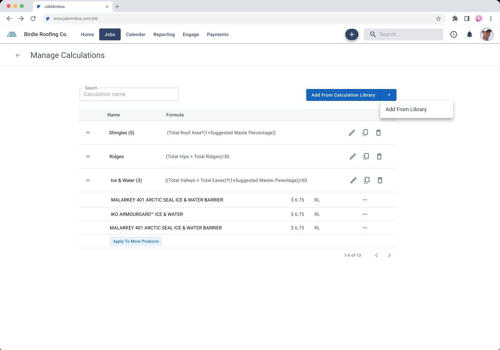This screenshot has width=500, height=350.
Task: Close the JobNimbus browser tab
Action: point(107,7)
